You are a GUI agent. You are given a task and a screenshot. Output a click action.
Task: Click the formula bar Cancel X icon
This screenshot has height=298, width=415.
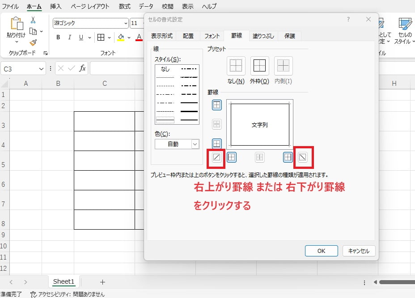tap(61, 68)
